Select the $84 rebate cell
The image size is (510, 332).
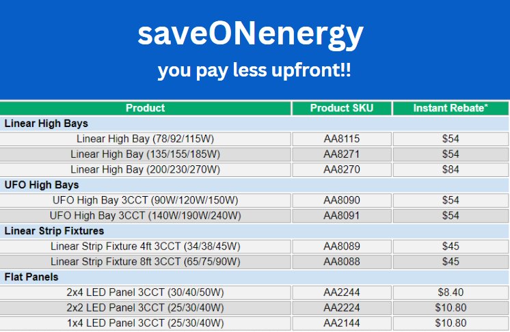click(x=451, y=169)
